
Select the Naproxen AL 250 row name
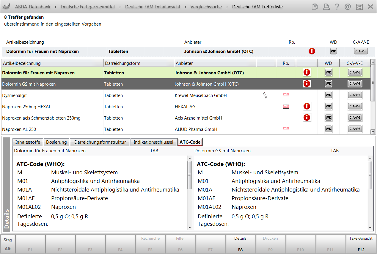pos(19,129)
